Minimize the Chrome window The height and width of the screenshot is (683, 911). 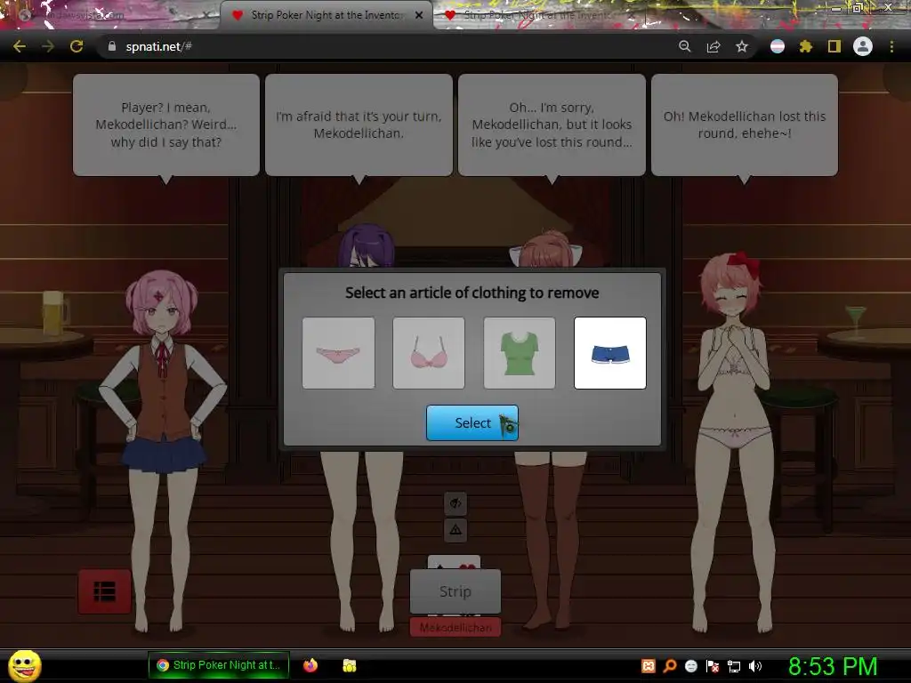click(836, 8)
